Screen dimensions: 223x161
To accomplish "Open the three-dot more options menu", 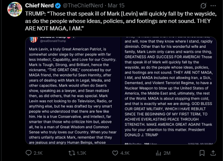I will (x=214, y=6).
